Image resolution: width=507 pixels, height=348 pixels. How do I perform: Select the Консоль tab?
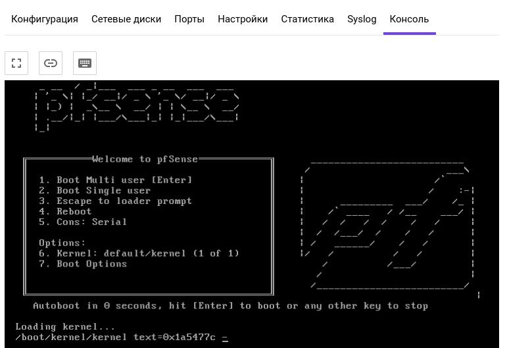click(409, 19)
